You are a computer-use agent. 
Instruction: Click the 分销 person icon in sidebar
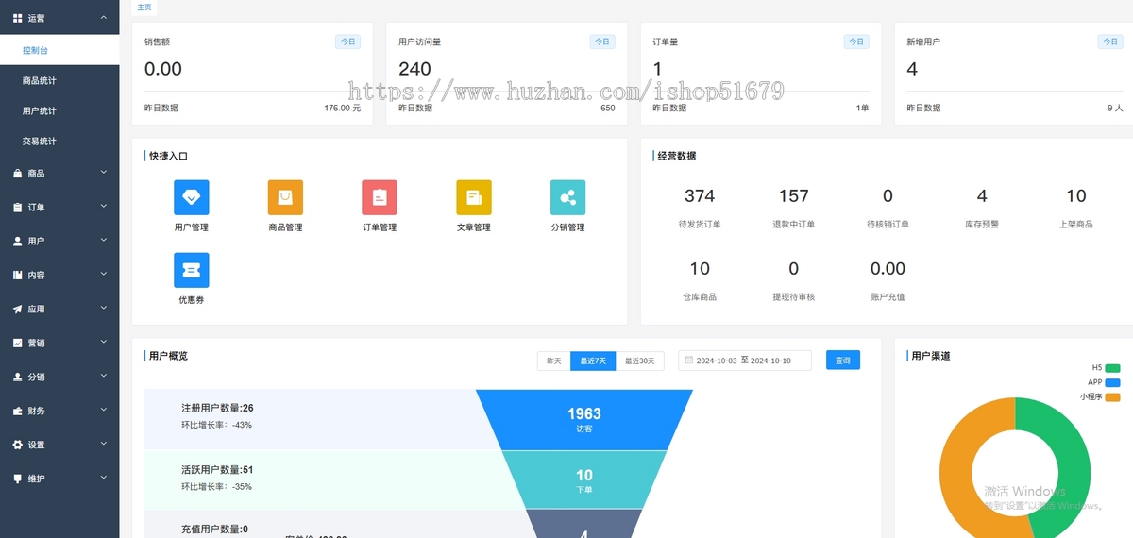pos(17,377)
